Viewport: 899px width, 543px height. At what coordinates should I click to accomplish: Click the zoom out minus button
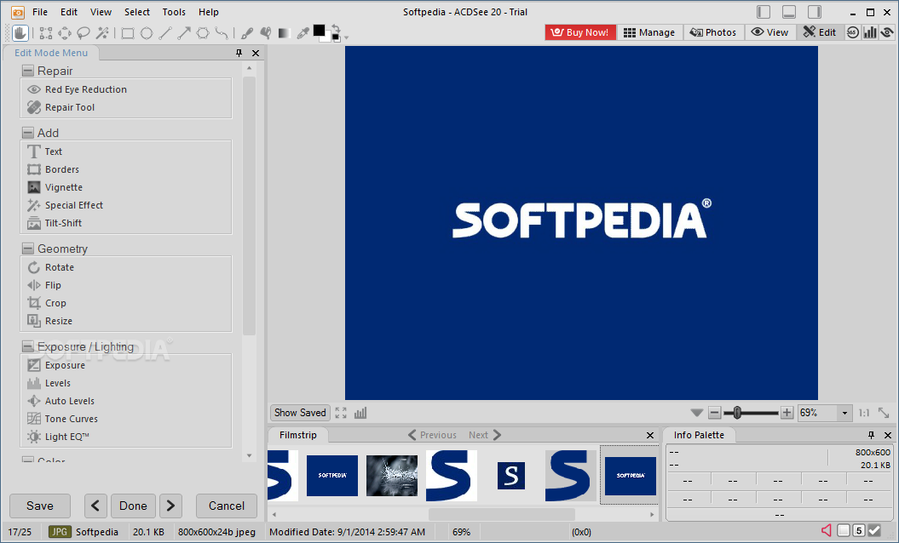[714, 413]
